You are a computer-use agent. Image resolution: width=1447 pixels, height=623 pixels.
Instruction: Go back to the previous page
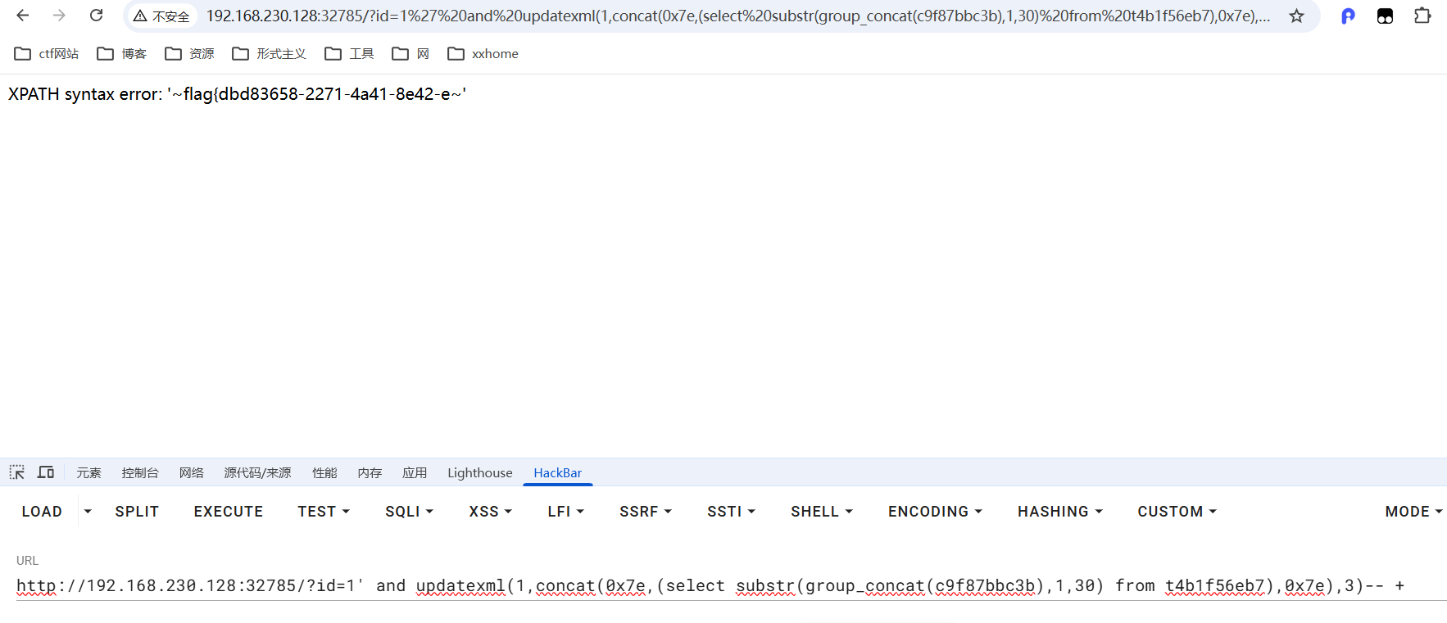[23, 16]
